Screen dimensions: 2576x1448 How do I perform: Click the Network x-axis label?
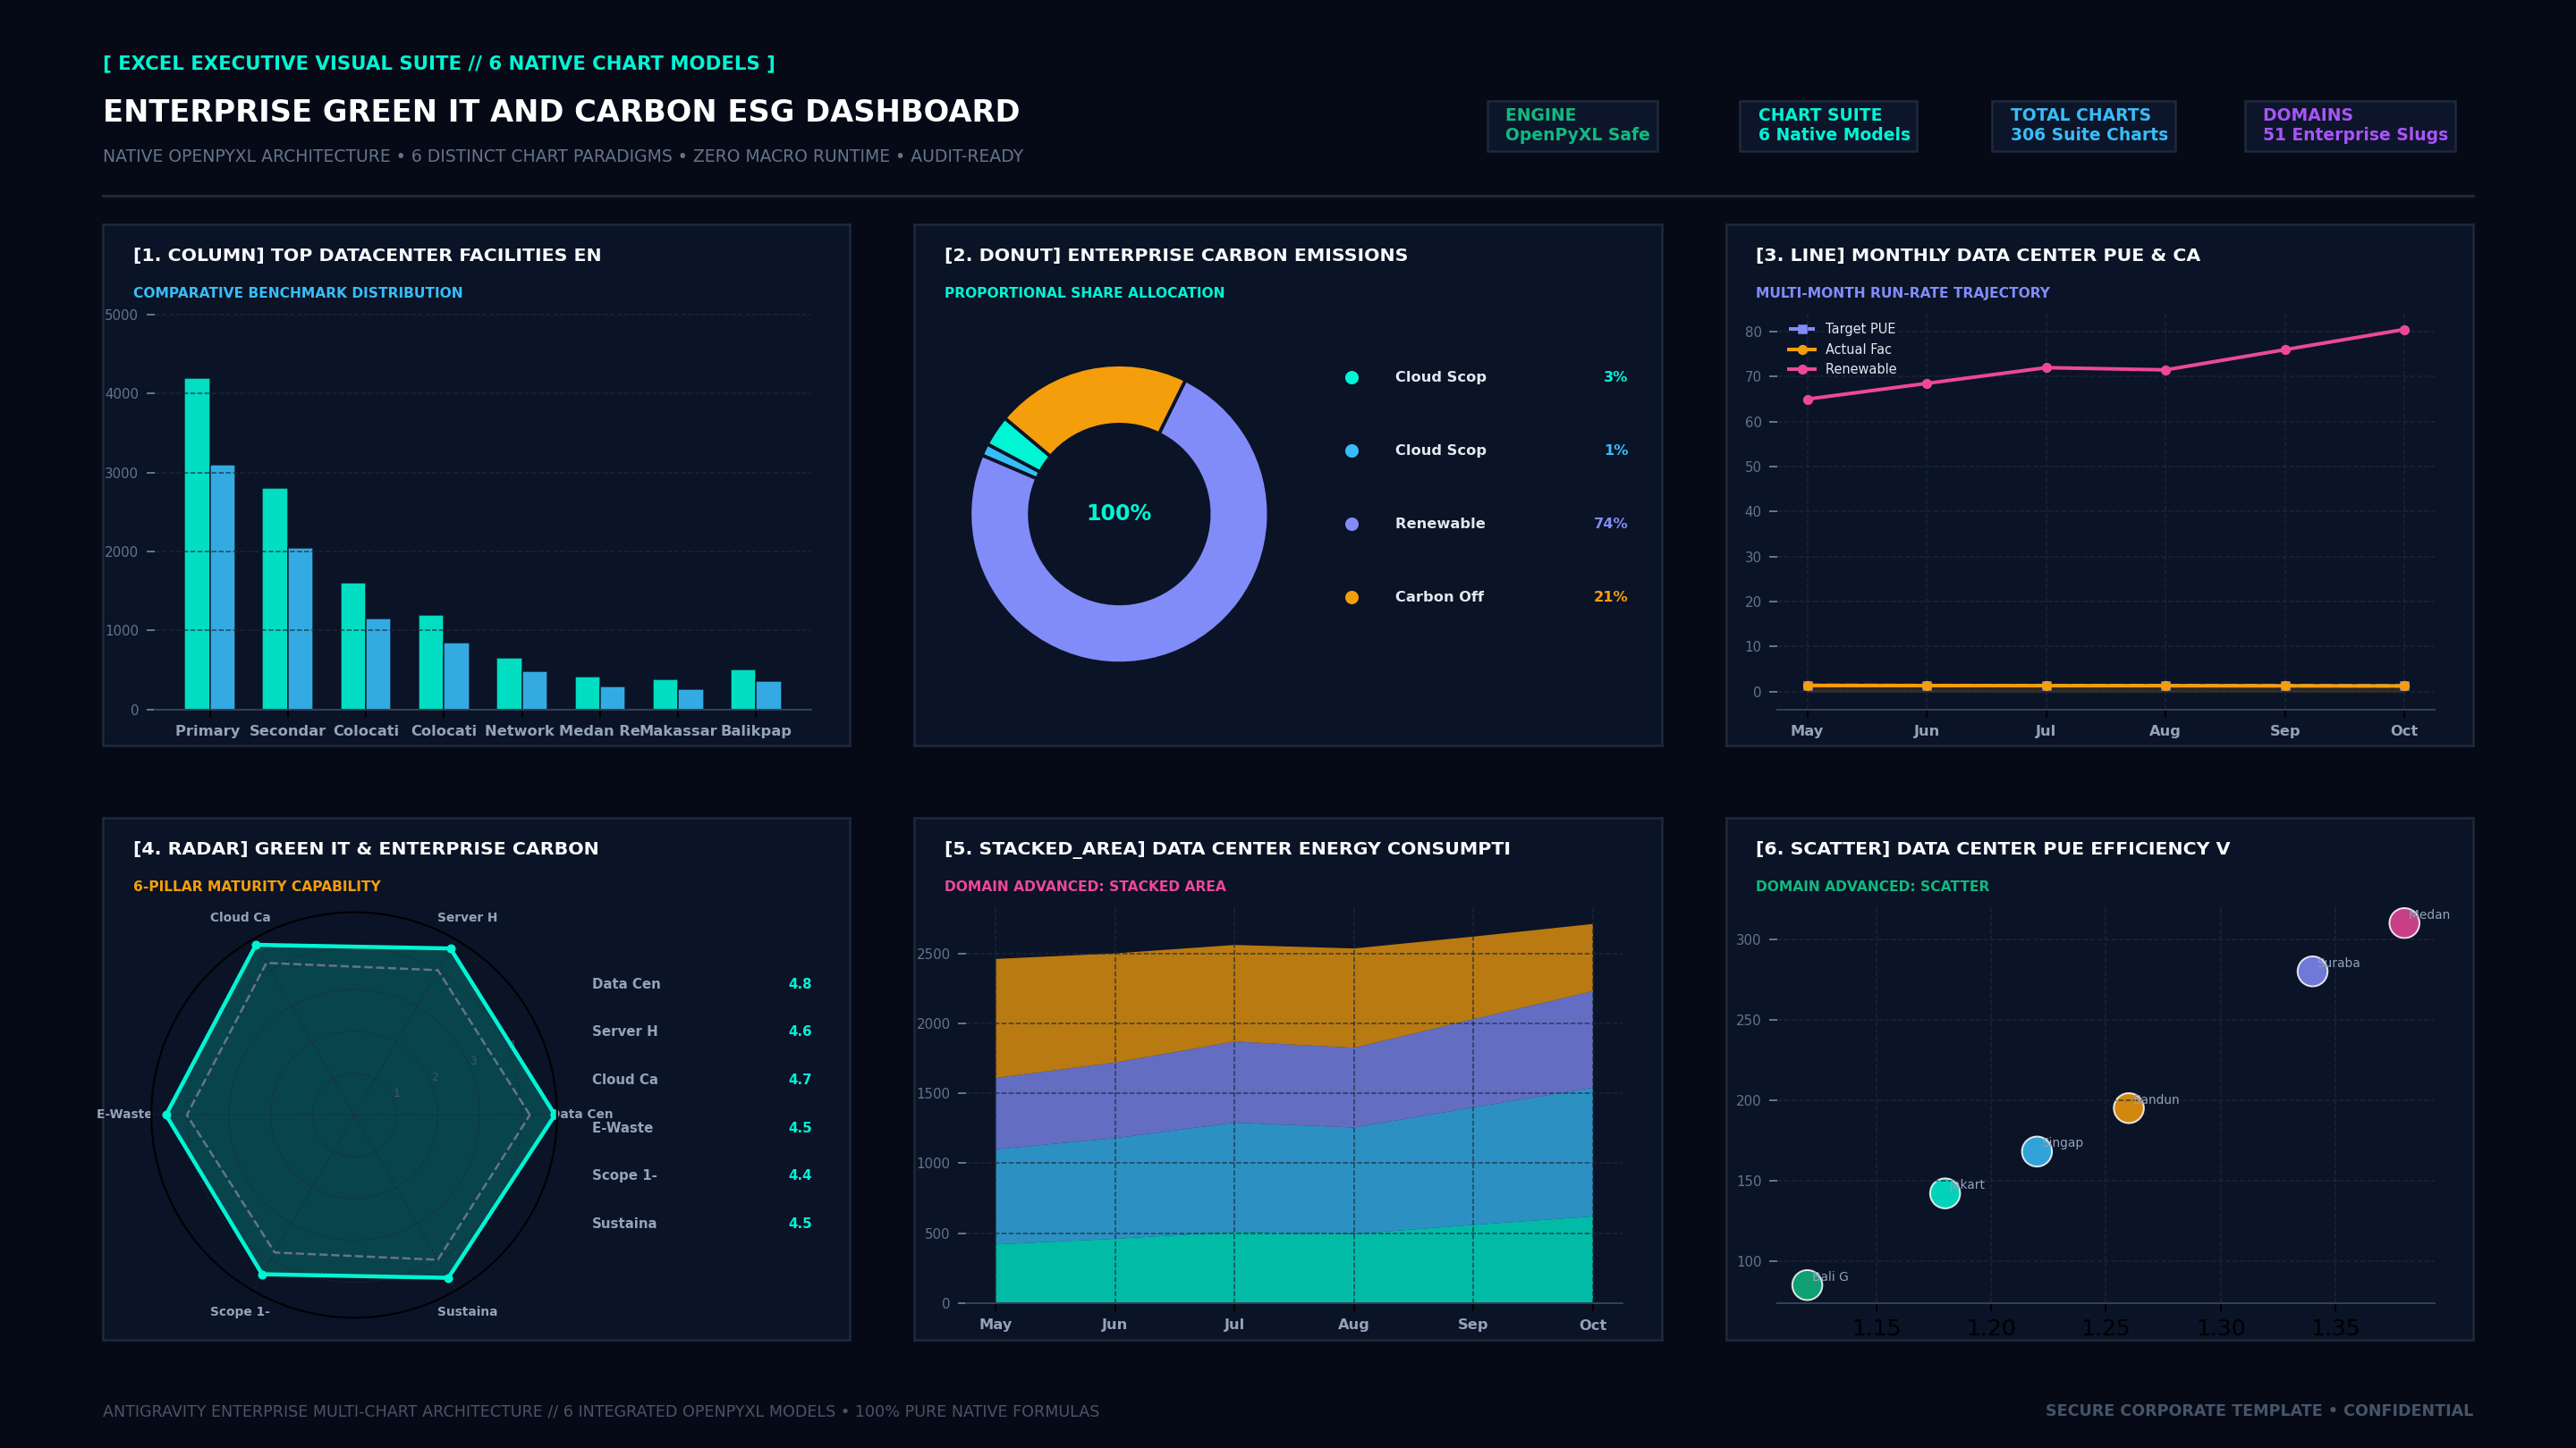[519, 730]
